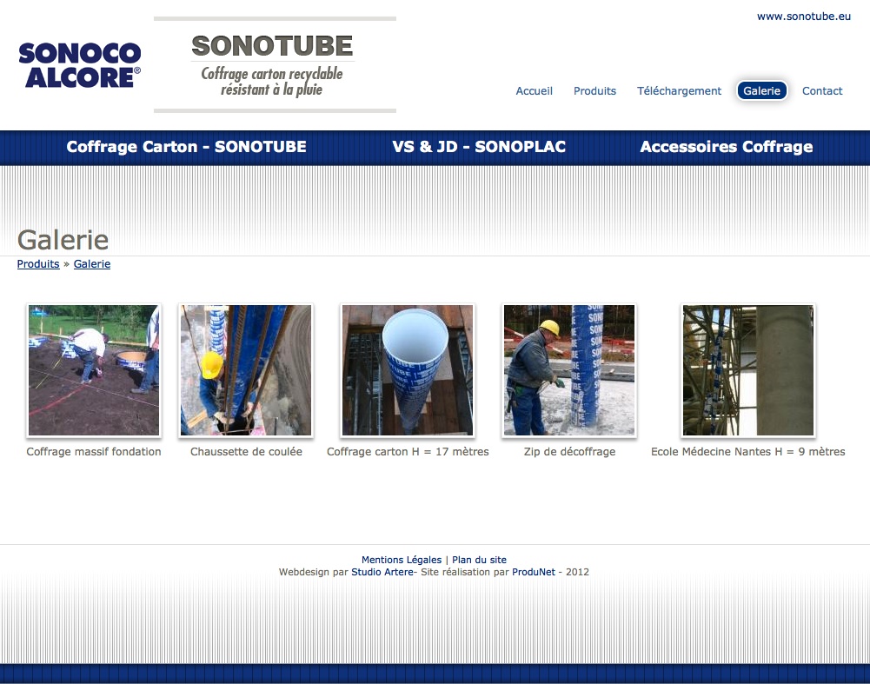Open Chaussette de coulée photo
Viewport: 870px width, 684px height.
click(246, 370)
